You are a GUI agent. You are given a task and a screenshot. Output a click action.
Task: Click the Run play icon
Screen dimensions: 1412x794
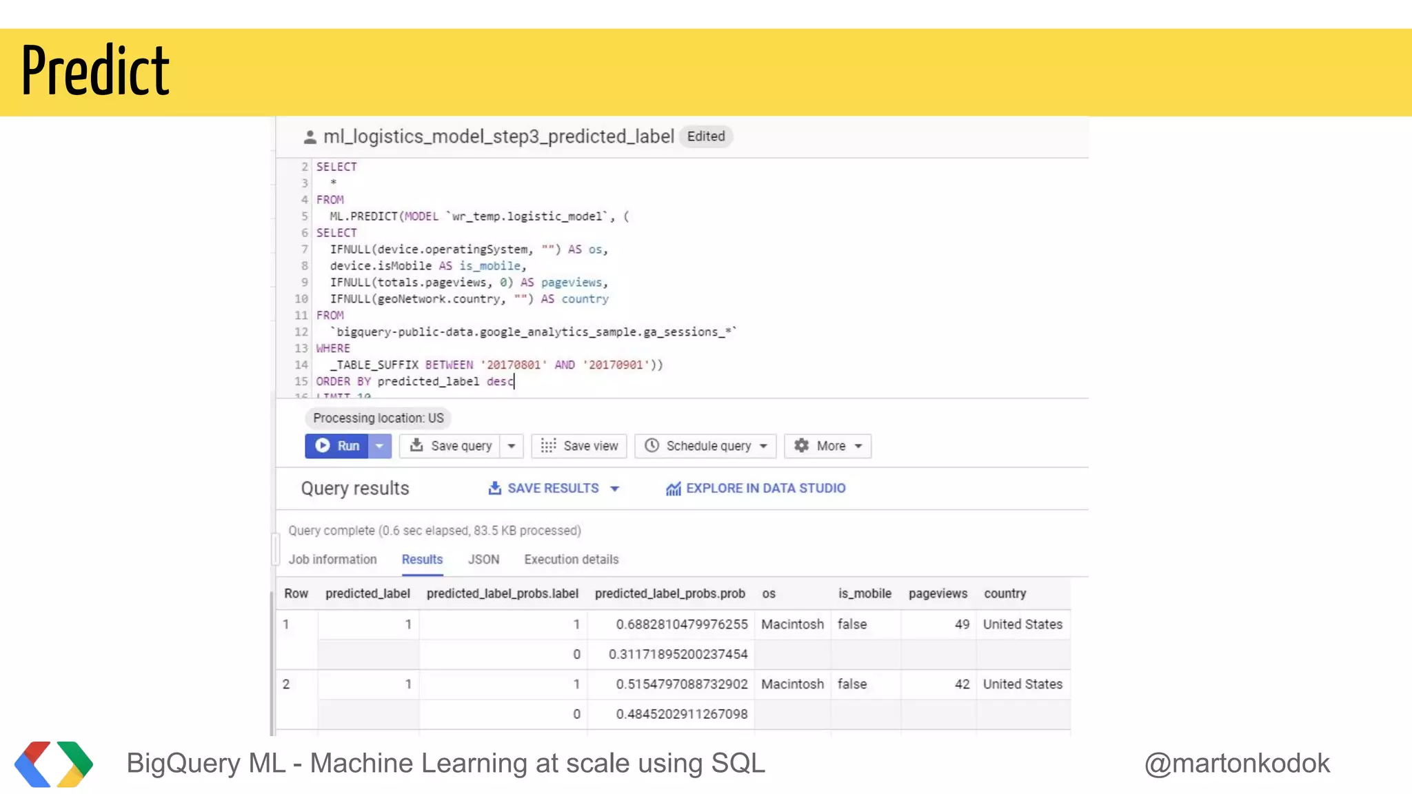(x=322, y=446)
